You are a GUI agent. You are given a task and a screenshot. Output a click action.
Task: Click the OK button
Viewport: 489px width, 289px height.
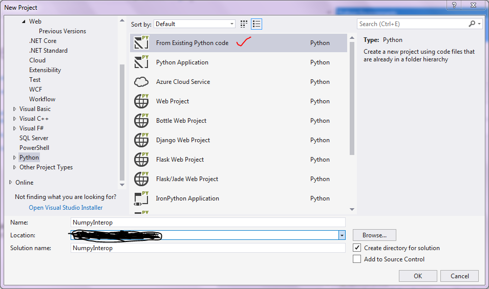click(418, 276)
